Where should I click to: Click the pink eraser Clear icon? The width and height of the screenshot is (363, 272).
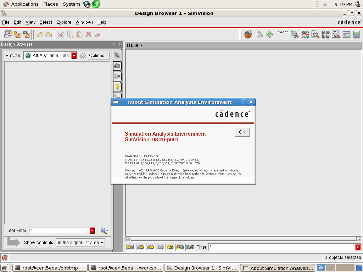point(97,35)
